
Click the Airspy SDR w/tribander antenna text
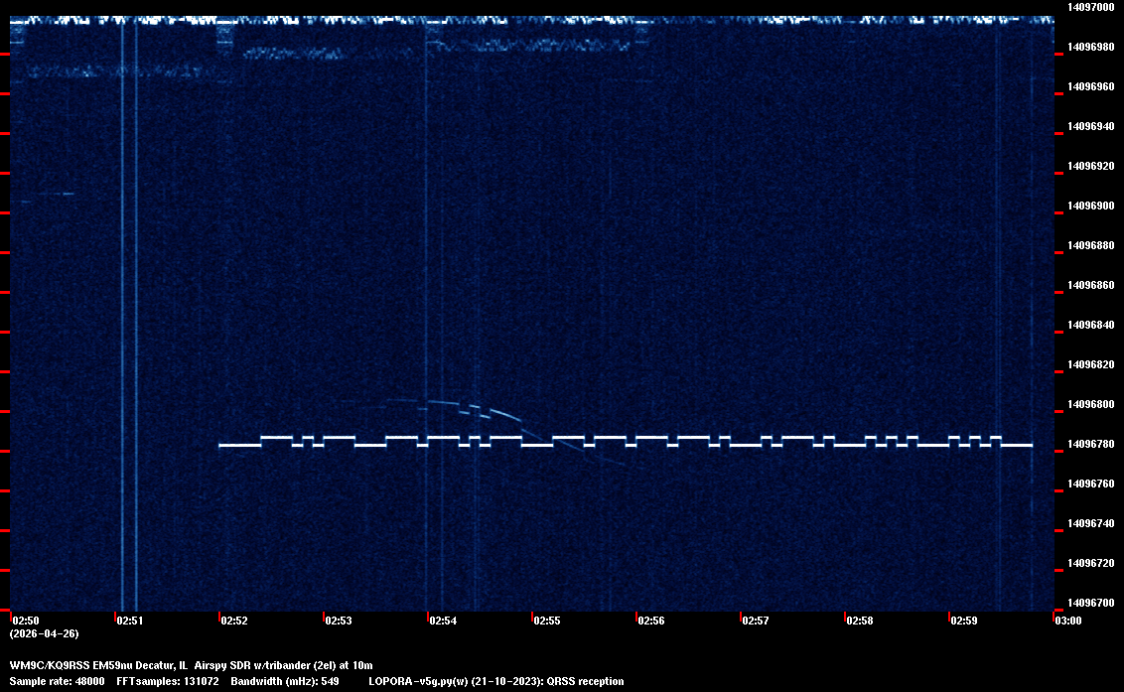click(283, 665)
